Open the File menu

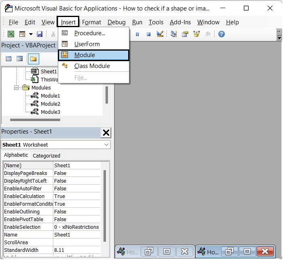13,22
